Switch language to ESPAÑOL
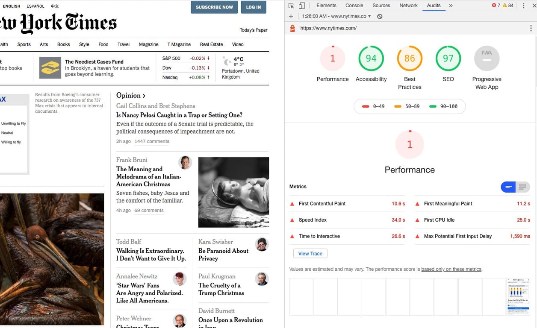 coord(35,6)
